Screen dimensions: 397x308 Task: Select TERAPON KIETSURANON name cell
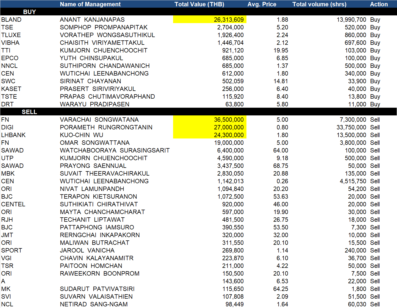pyautogui.click(x=99, y=196)
